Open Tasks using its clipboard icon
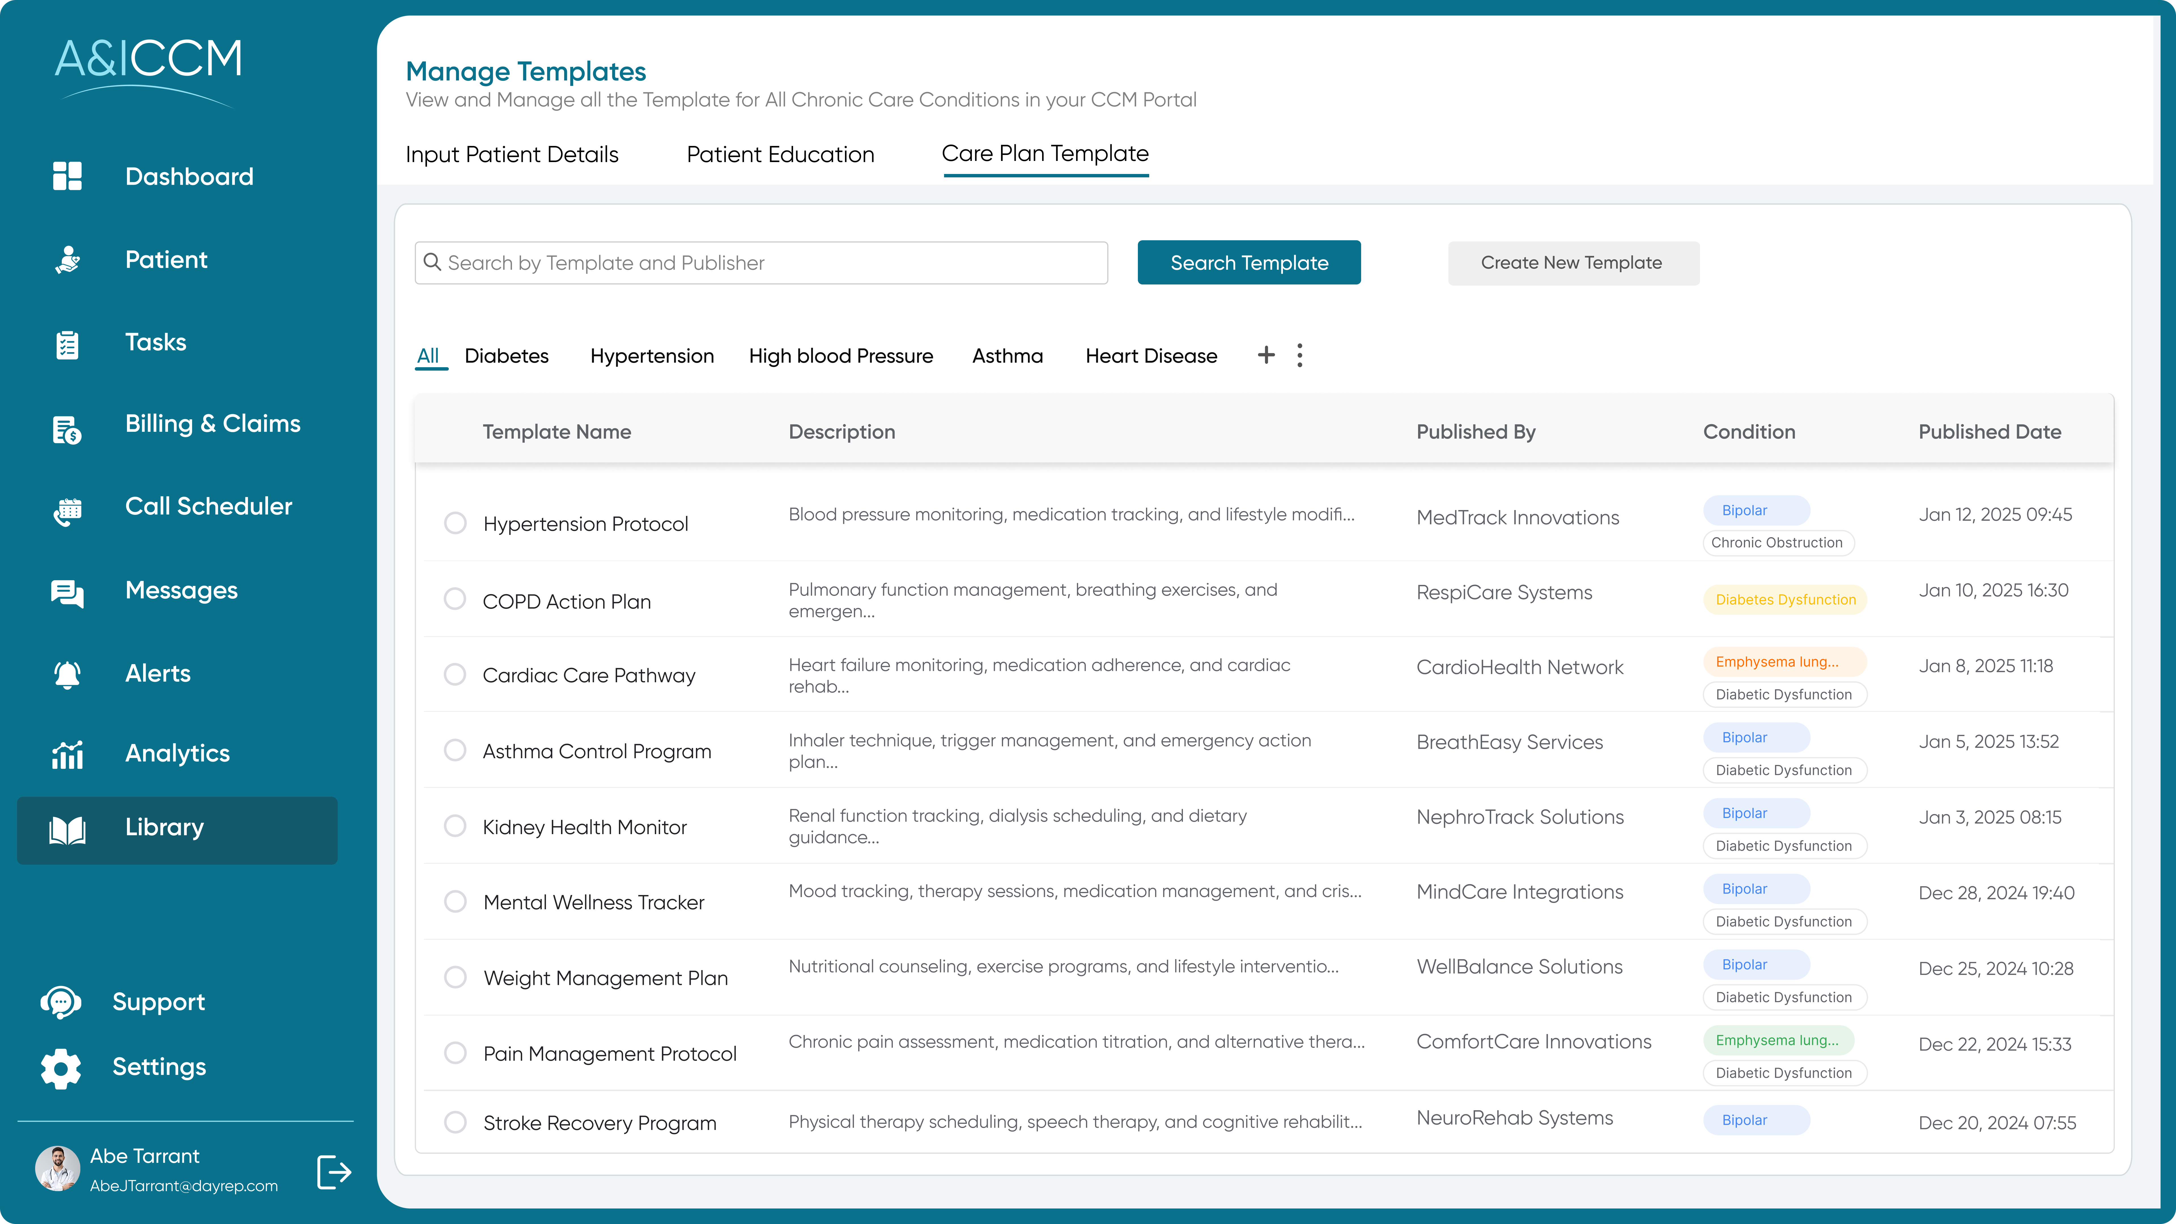Screen dimensions: 2176x1224 coord(68,343)
